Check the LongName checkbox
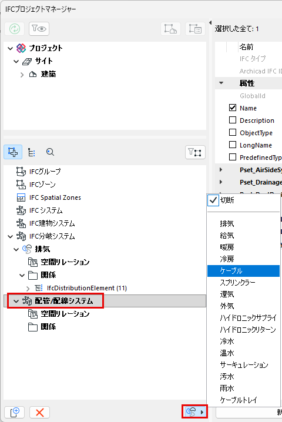 [x=233, y=145]
